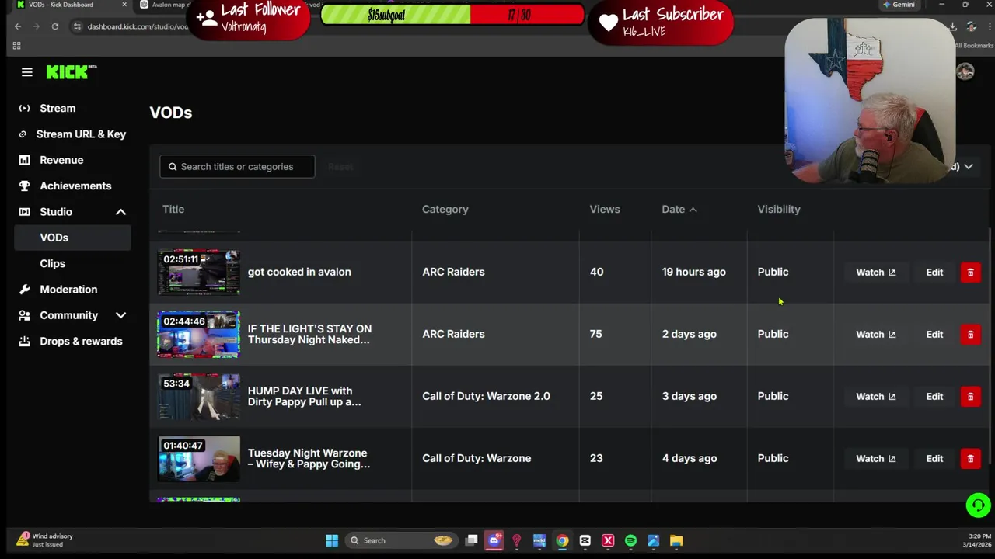Open Spotify from the taskbar
The width and height of the screenshot is (995, 559).
[630, 540]
